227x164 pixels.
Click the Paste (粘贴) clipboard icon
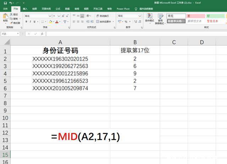(x=5, y=17)
